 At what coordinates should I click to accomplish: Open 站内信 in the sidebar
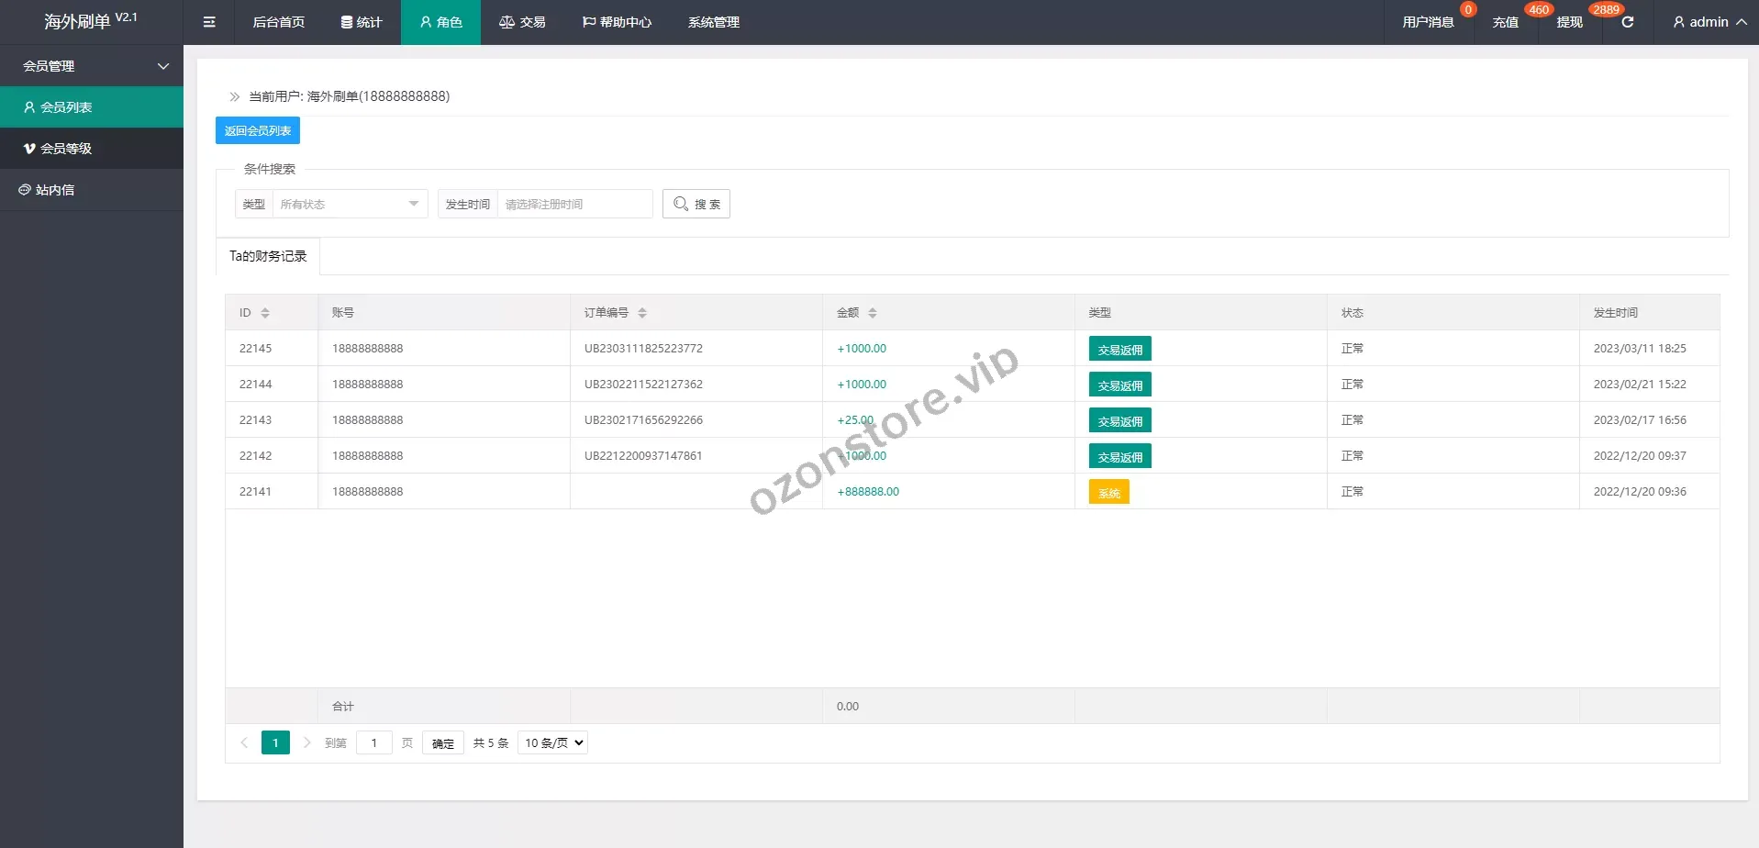pyautogui.click(x=55, y=190)
